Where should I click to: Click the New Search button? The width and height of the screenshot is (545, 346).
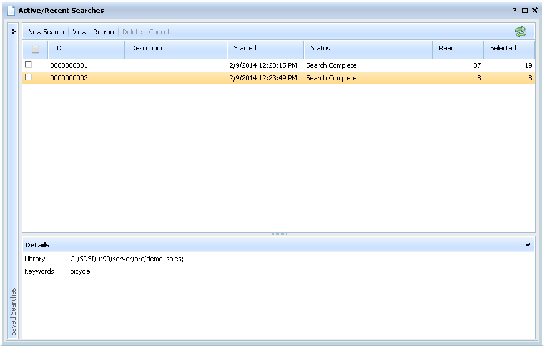(46, 32)
